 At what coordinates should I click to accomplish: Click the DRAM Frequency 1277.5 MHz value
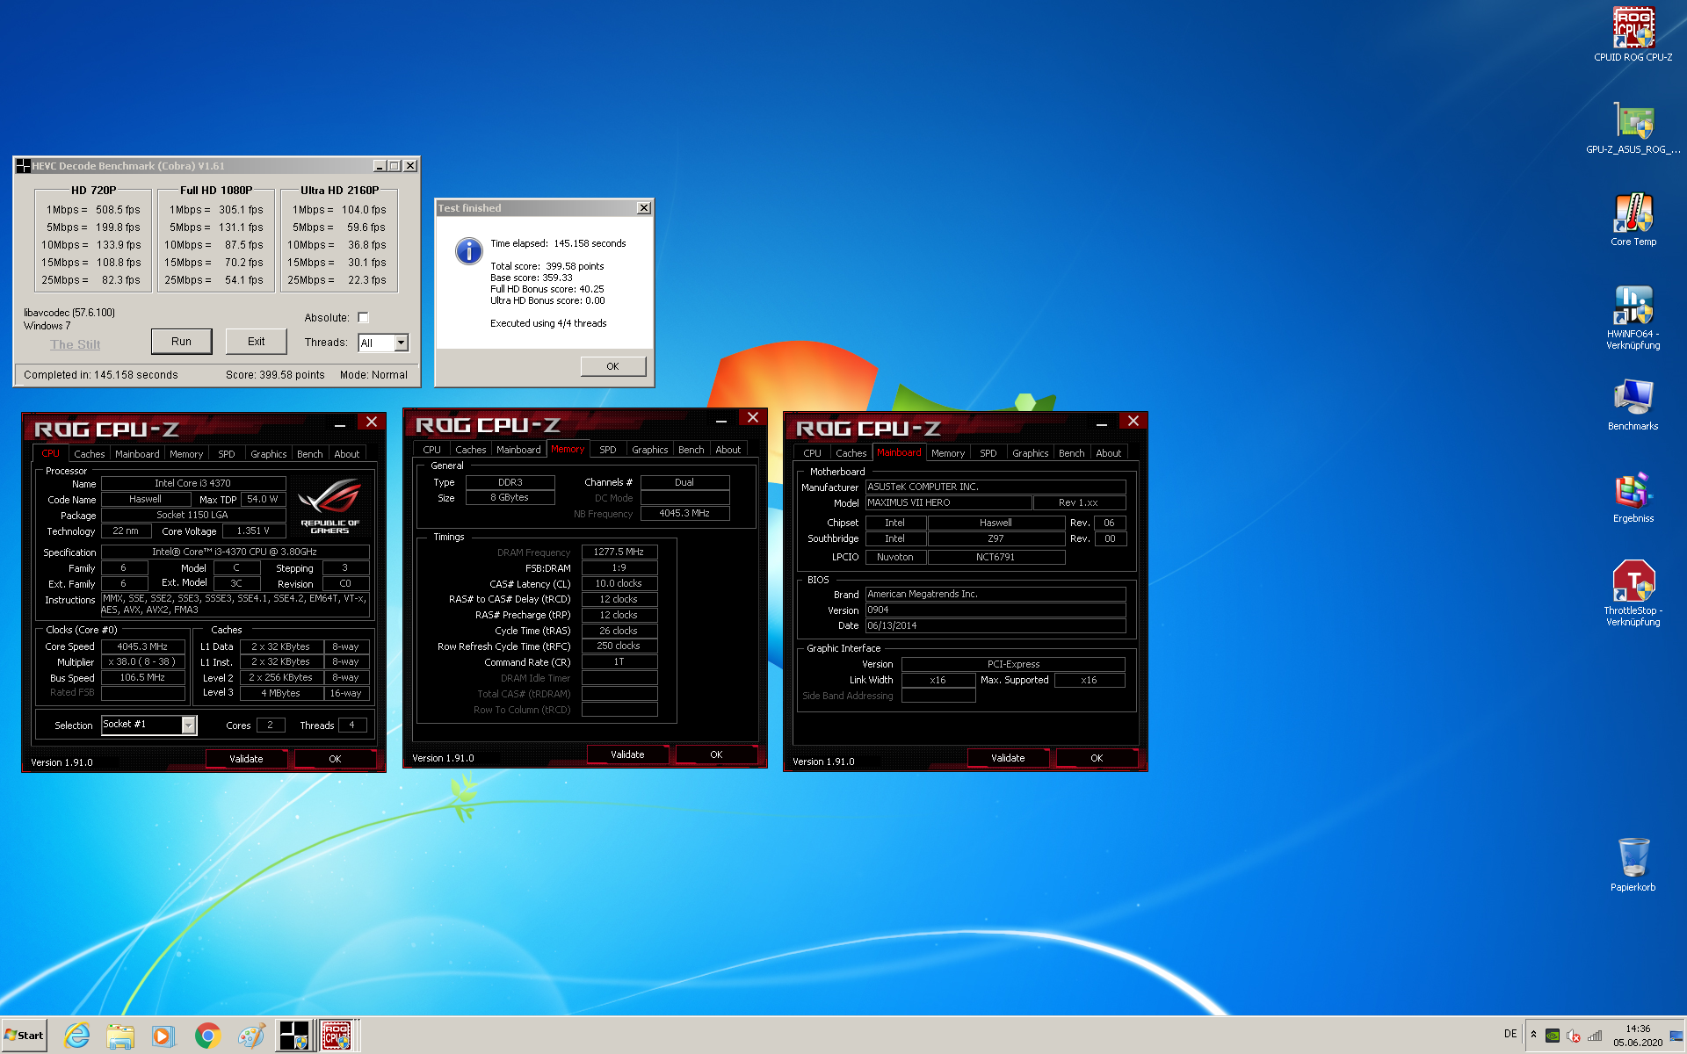(x=619, y=552)
